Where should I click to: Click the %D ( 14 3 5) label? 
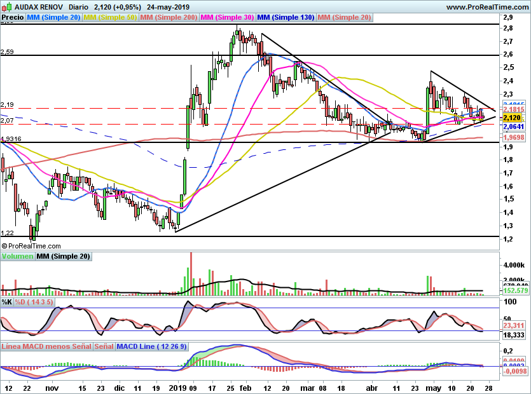point(34,302)
